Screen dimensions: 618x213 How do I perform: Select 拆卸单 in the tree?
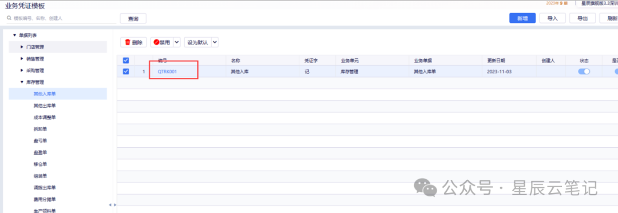coord(41,129)
